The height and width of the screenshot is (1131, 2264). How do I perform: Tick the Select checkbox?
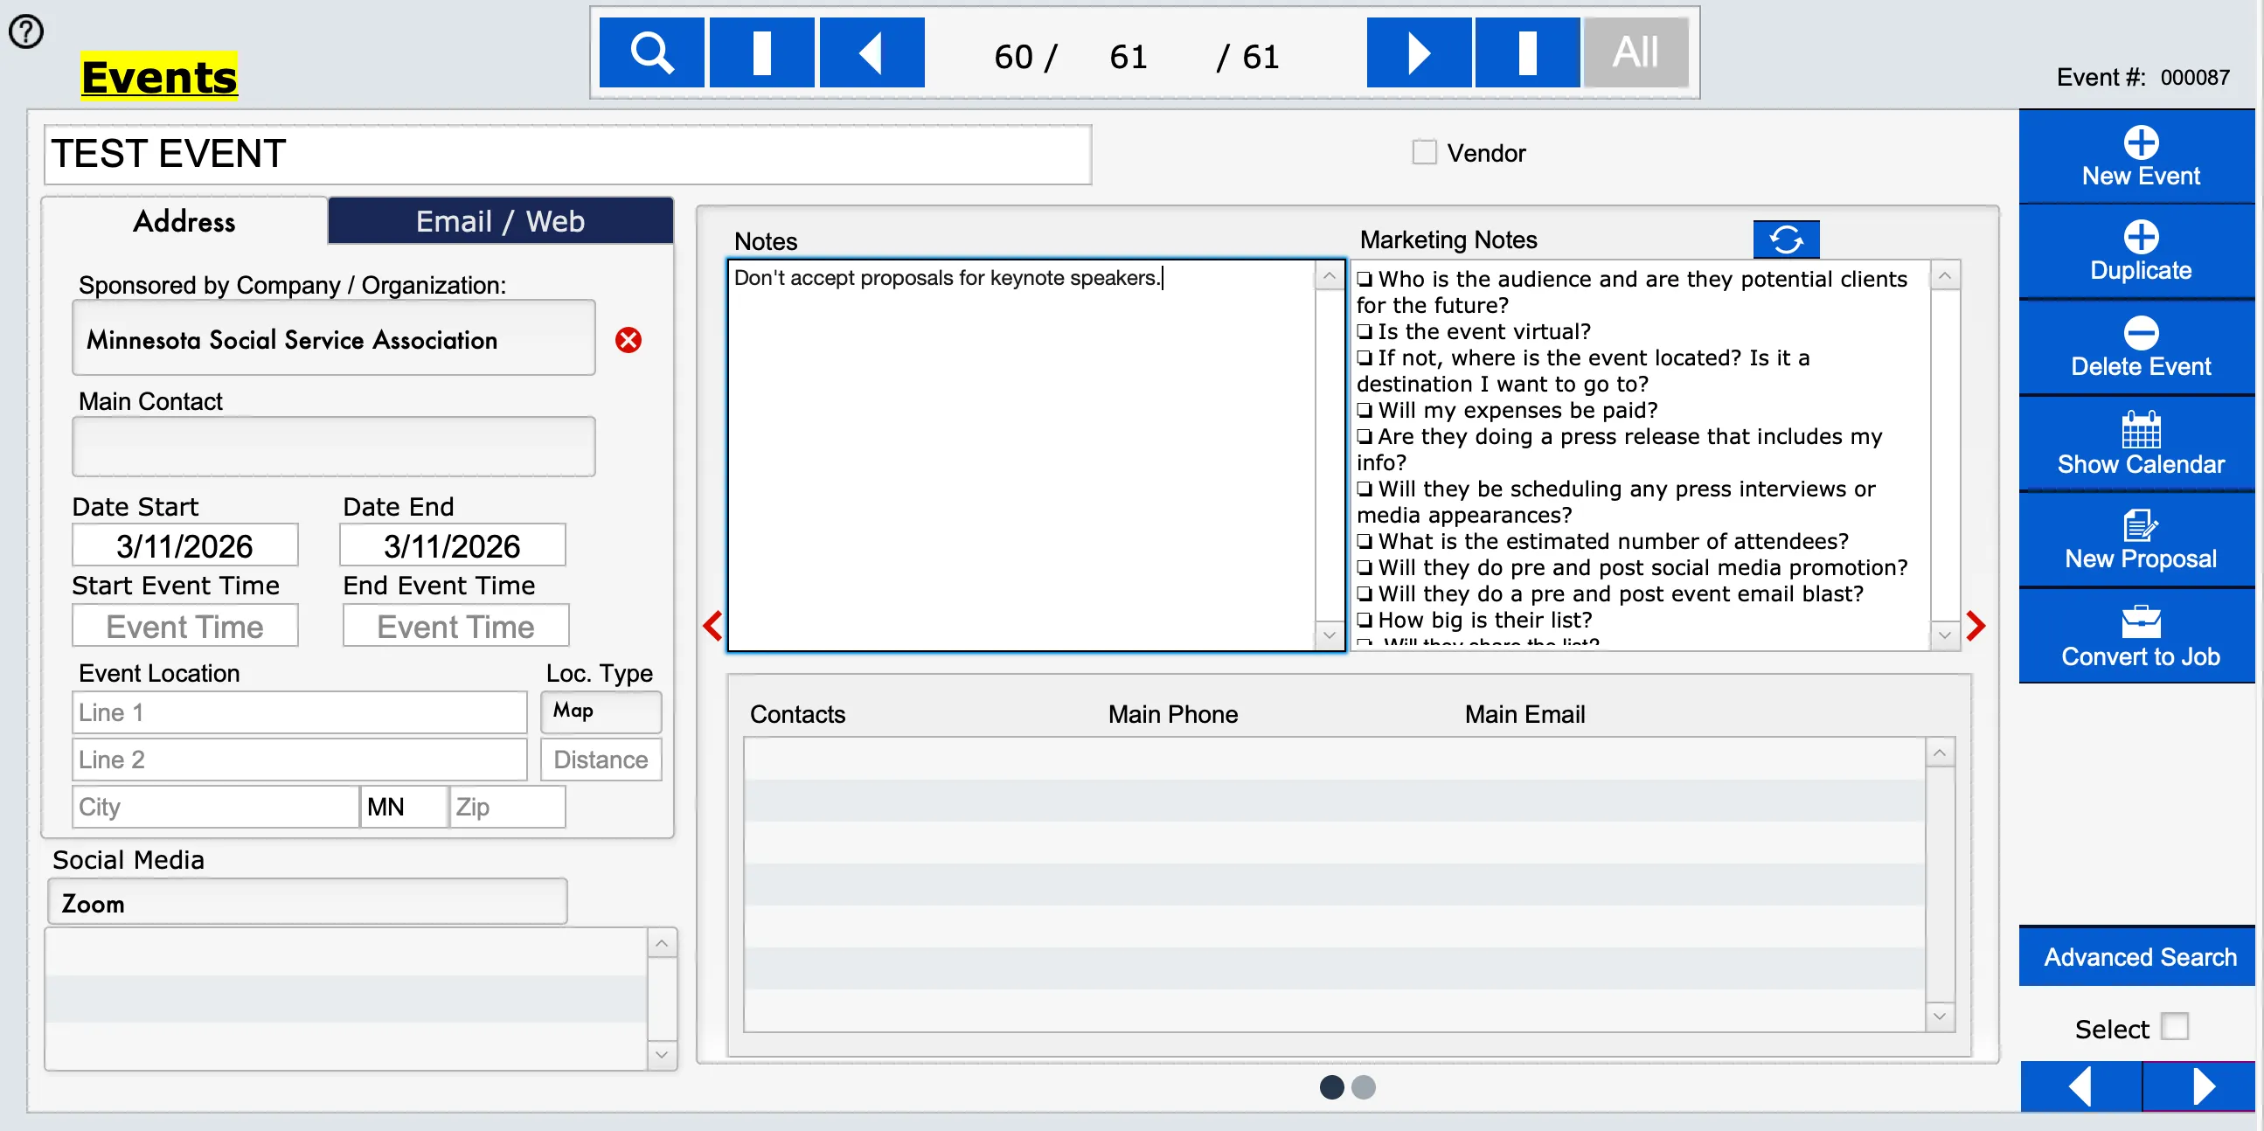(x=2173, y=1026)
